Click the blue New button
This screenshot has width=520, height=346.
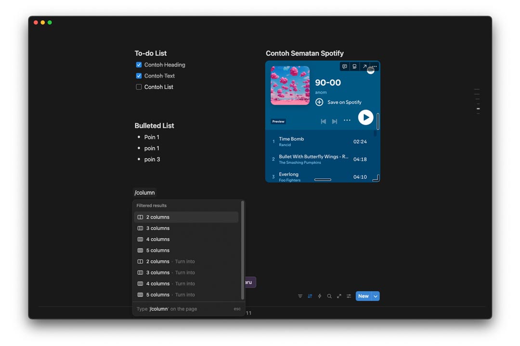(364, 296)
